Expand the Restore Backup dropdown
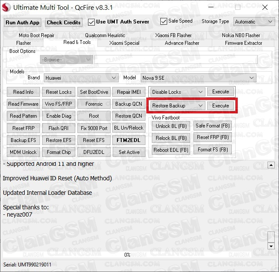Image resolution: width=279 pixels, height=272 pixels. [178, 106]
